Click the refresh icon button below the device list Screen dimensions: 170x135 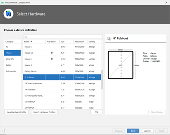coord(96,112)
